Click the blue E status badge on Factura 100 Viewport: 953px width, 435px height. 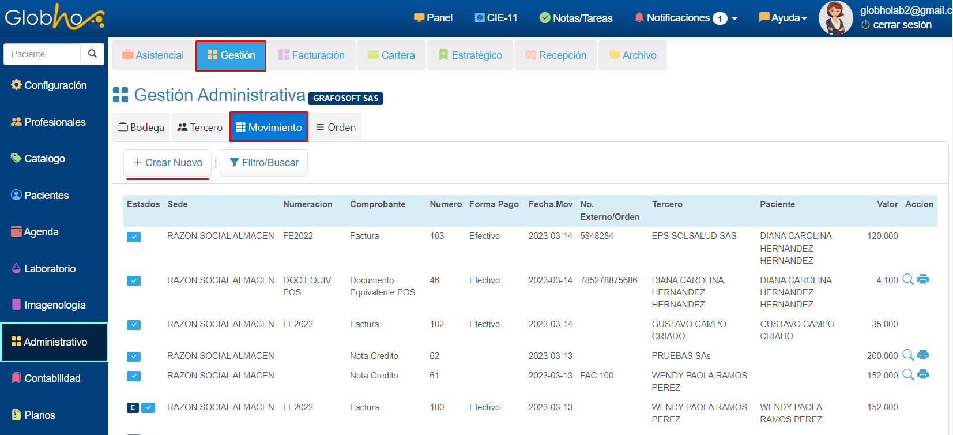pos(133,408)
